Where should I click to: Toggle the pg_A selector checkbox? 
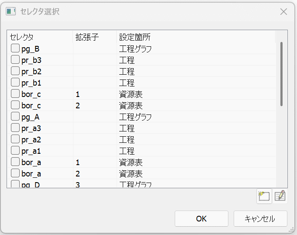point(15,117)
